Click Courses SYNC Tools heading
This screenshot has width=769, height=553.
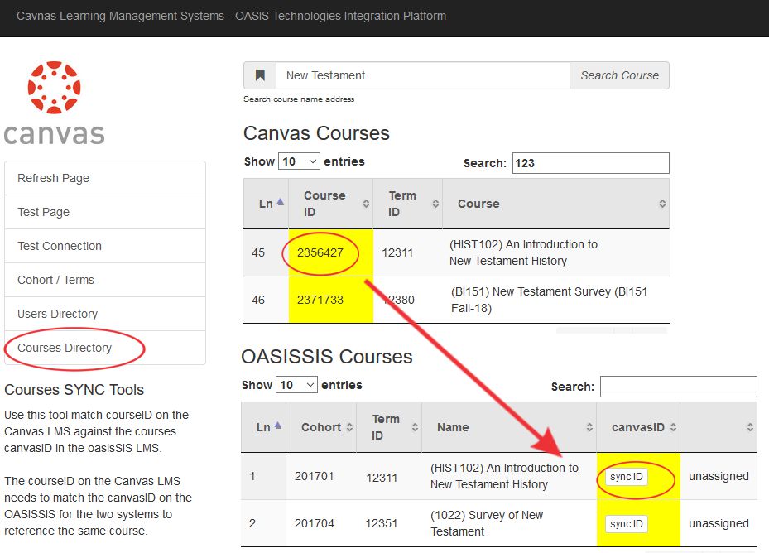[74, 390]
